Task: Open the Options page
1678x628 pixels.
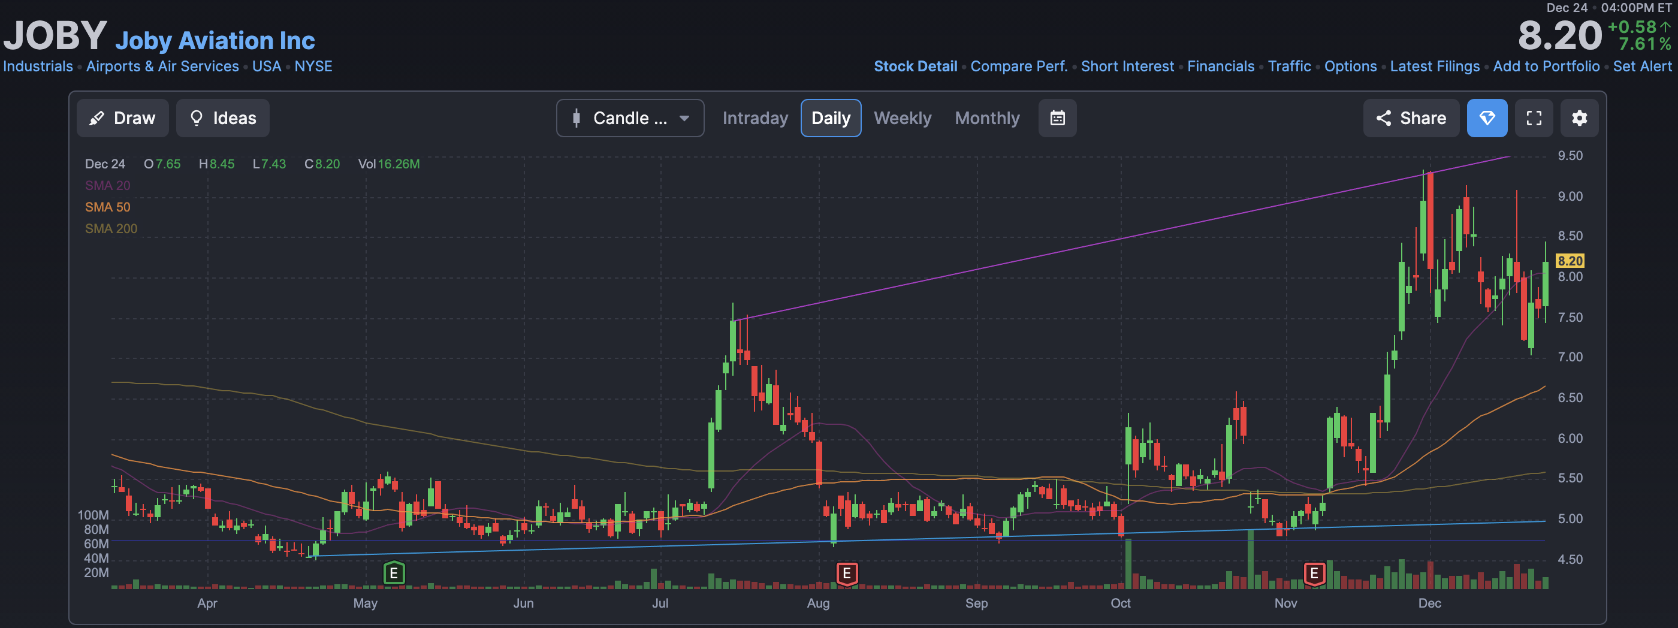Action: (1350, 67)
